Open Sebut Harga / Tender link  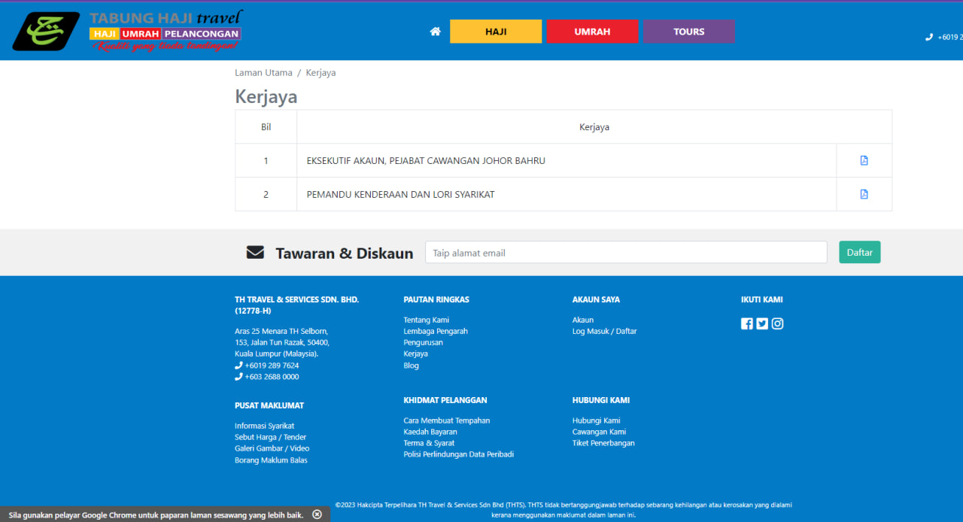(270, 437)
